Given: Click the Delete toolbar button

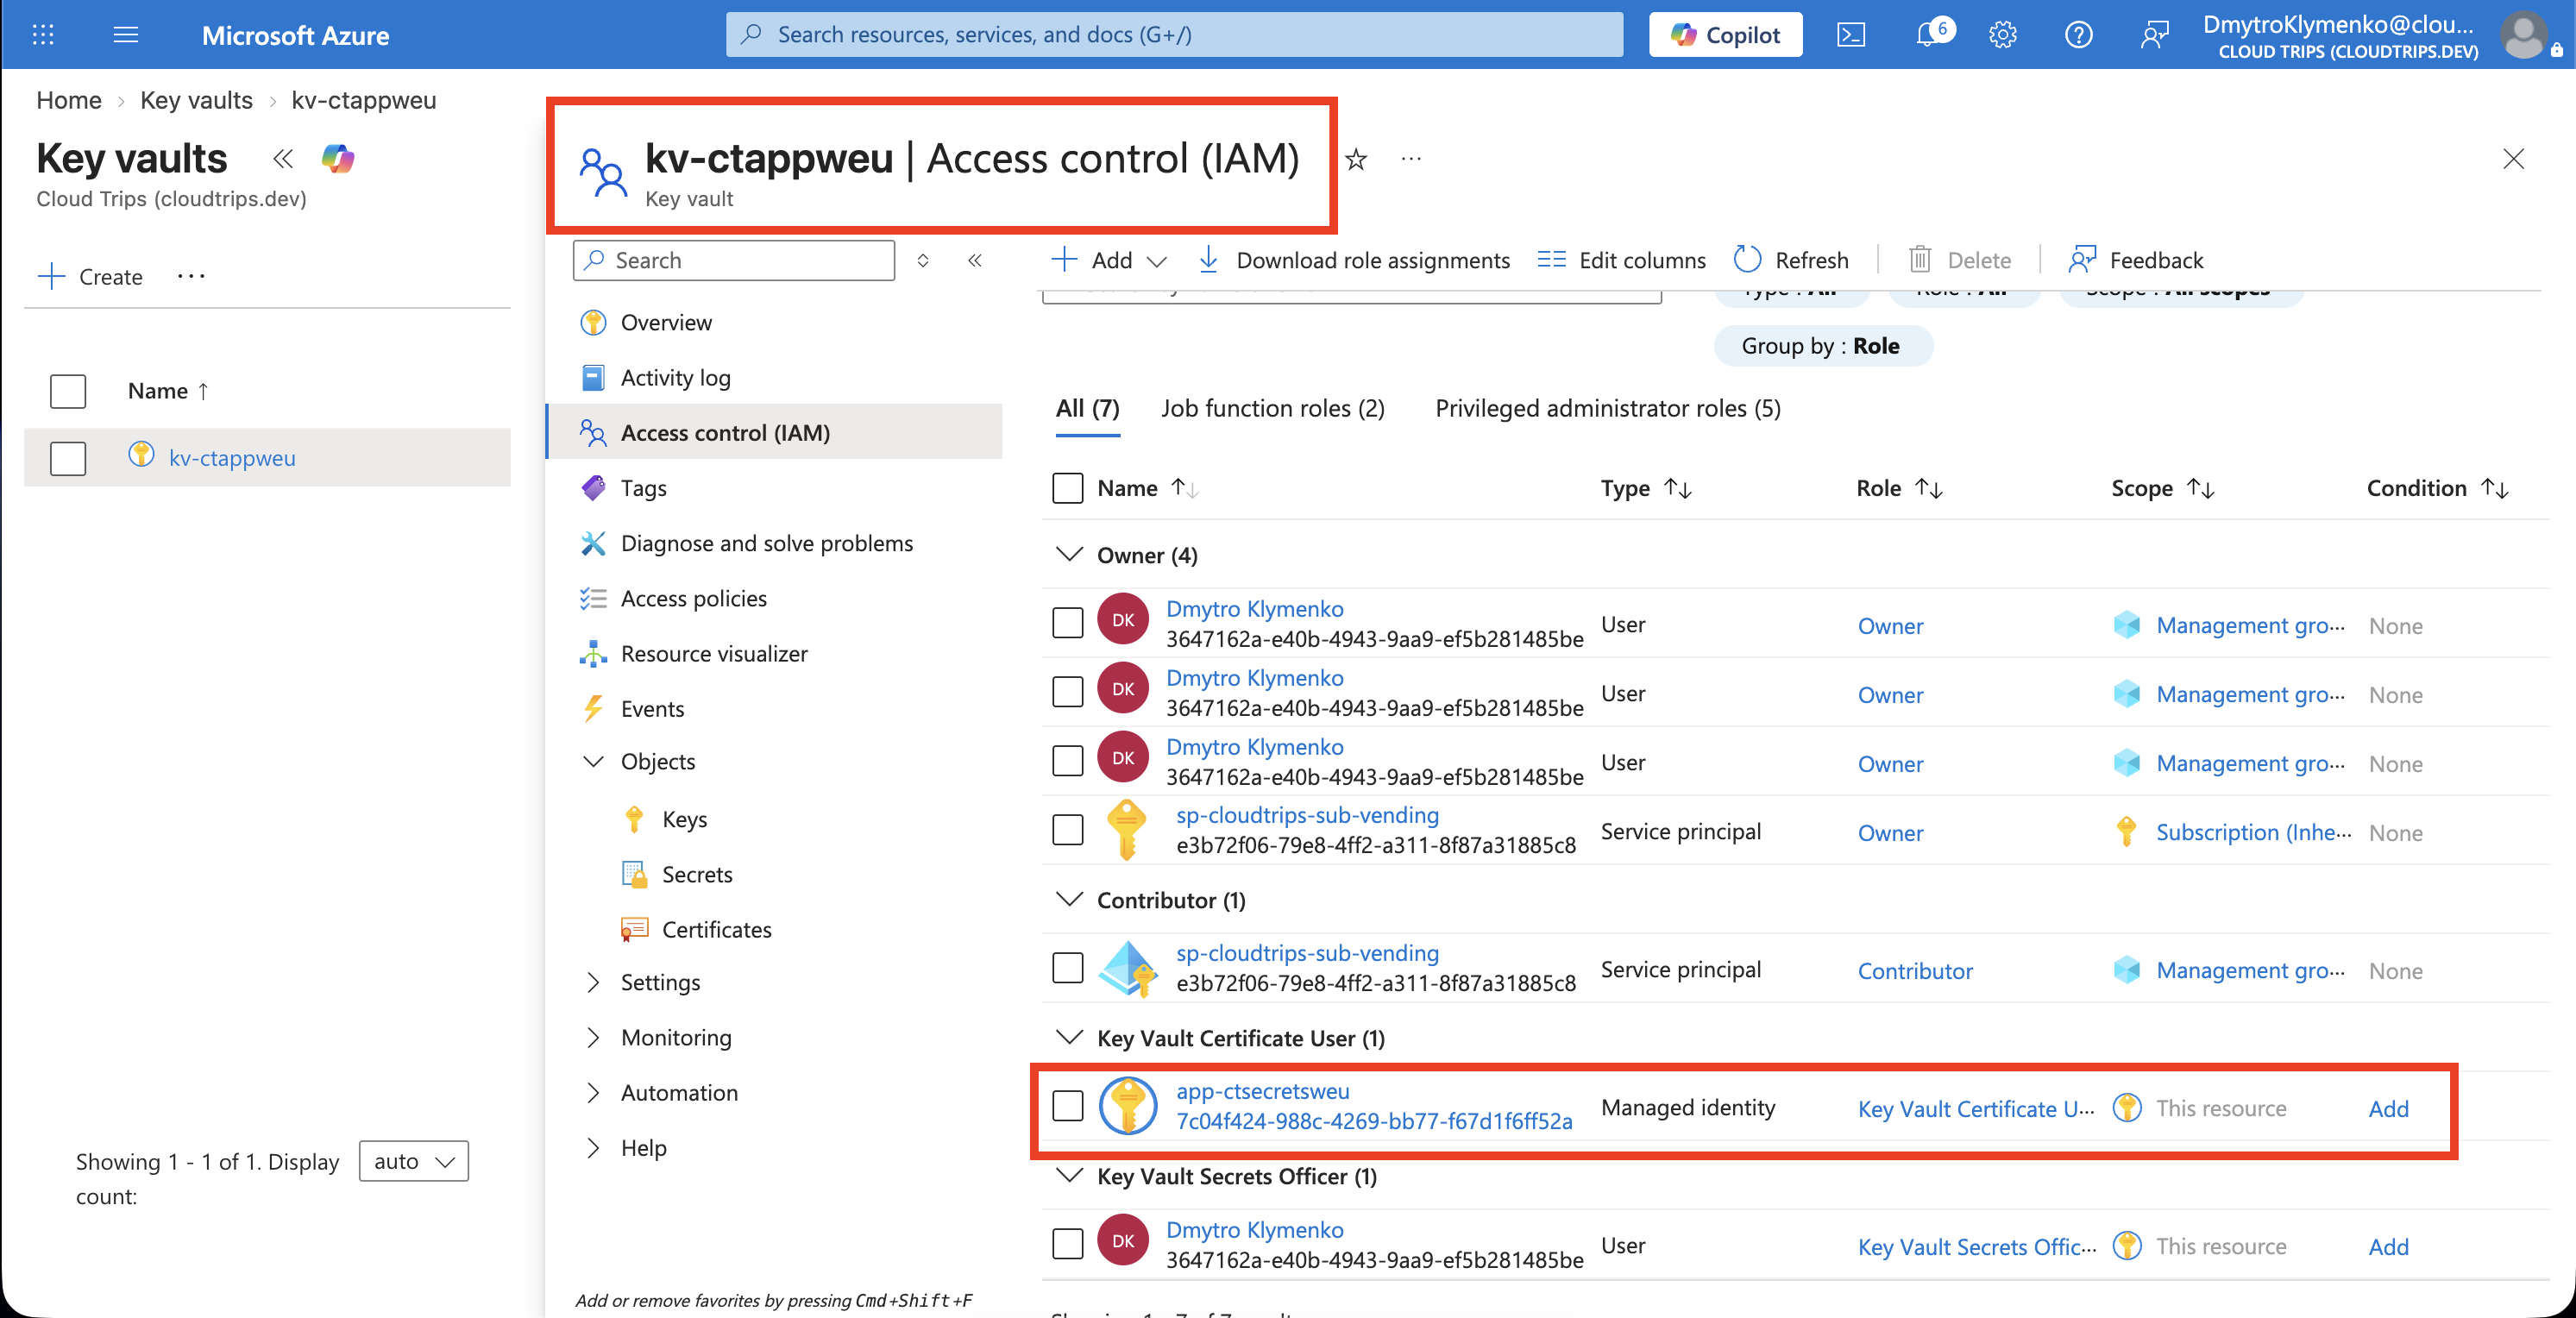Looking at the screenshot, I should pyautogui.click(x=1960, y=260).
